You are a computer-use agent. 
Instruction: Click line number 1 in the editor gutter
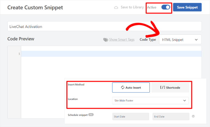click(19, 54)
